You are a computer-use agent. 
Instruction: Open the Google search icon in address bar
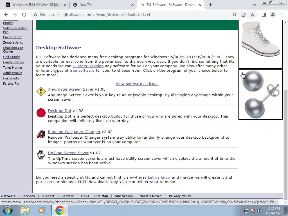[x=234, y=15]
